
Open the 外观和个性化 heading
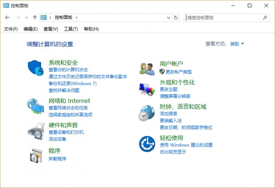(x=178, y=82)
